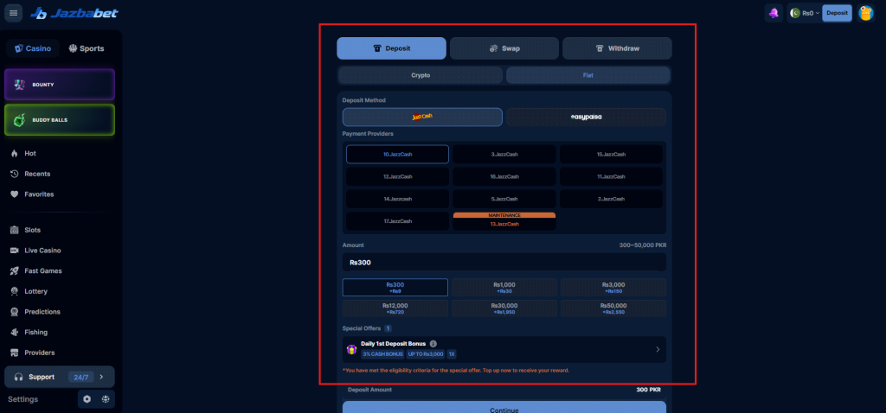Click the Deposit button in the top bar

click(x=837, y=13)
